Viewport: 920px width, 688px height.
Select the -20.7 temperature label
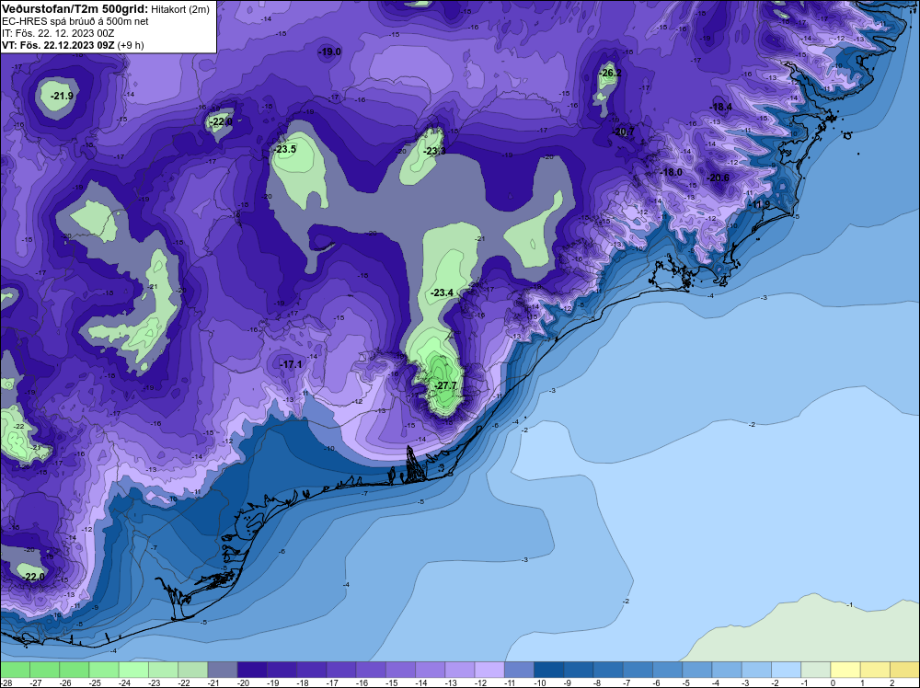(624, 132)
